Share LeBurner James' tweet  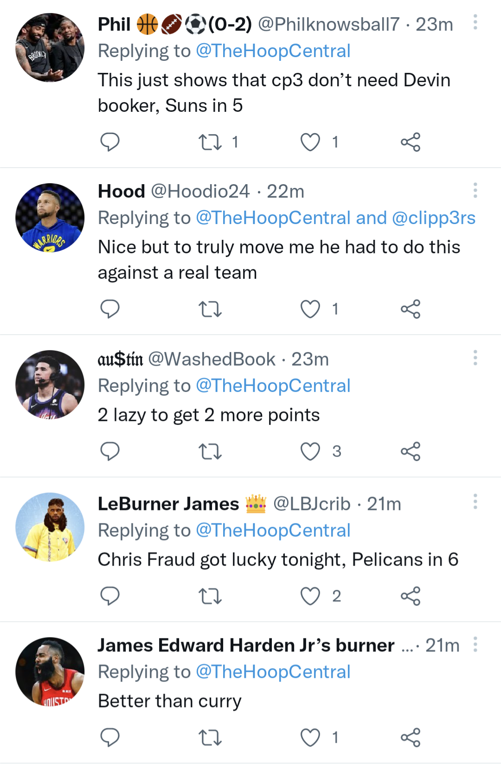coord(411,596)
